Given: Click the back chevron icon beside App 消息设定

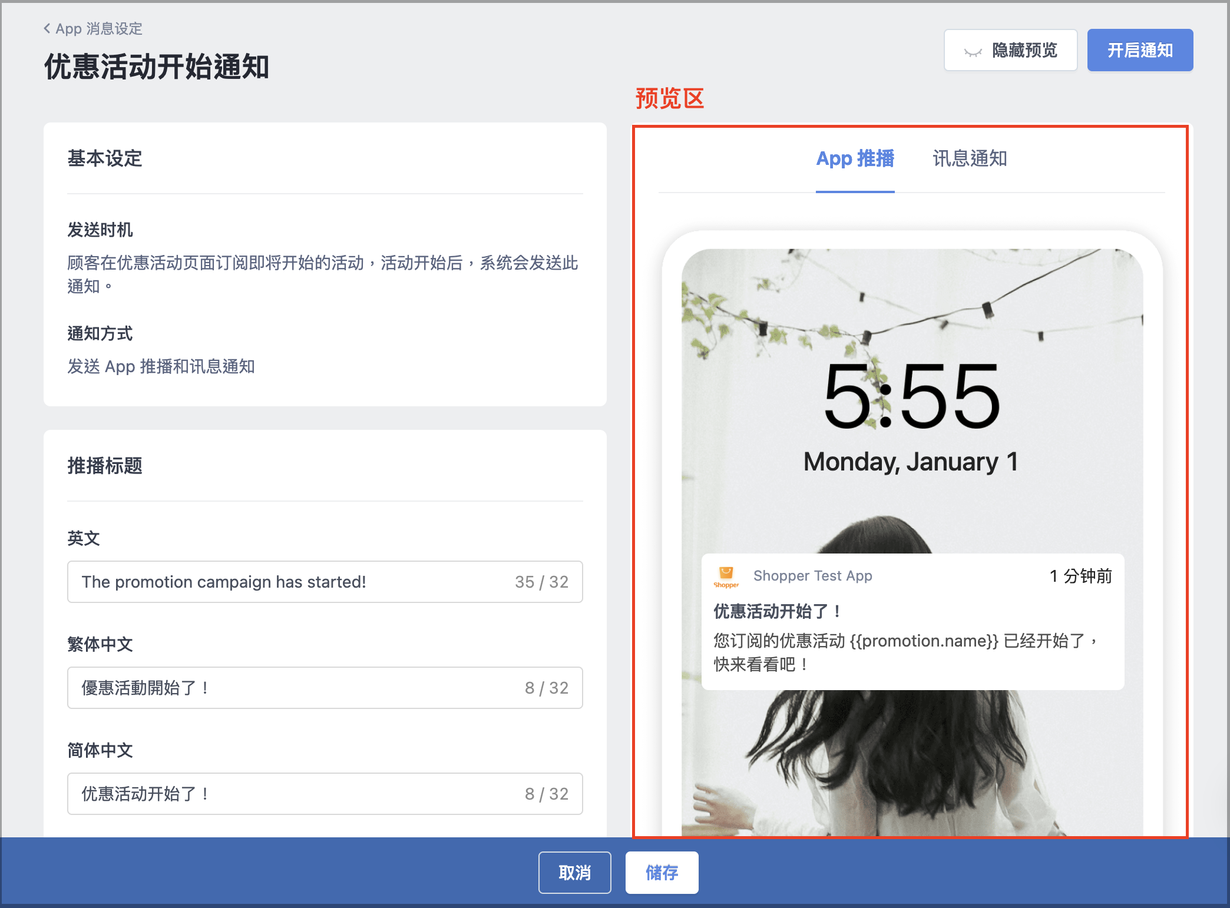Looking at the screenshot, I should (x=47, y=28).
